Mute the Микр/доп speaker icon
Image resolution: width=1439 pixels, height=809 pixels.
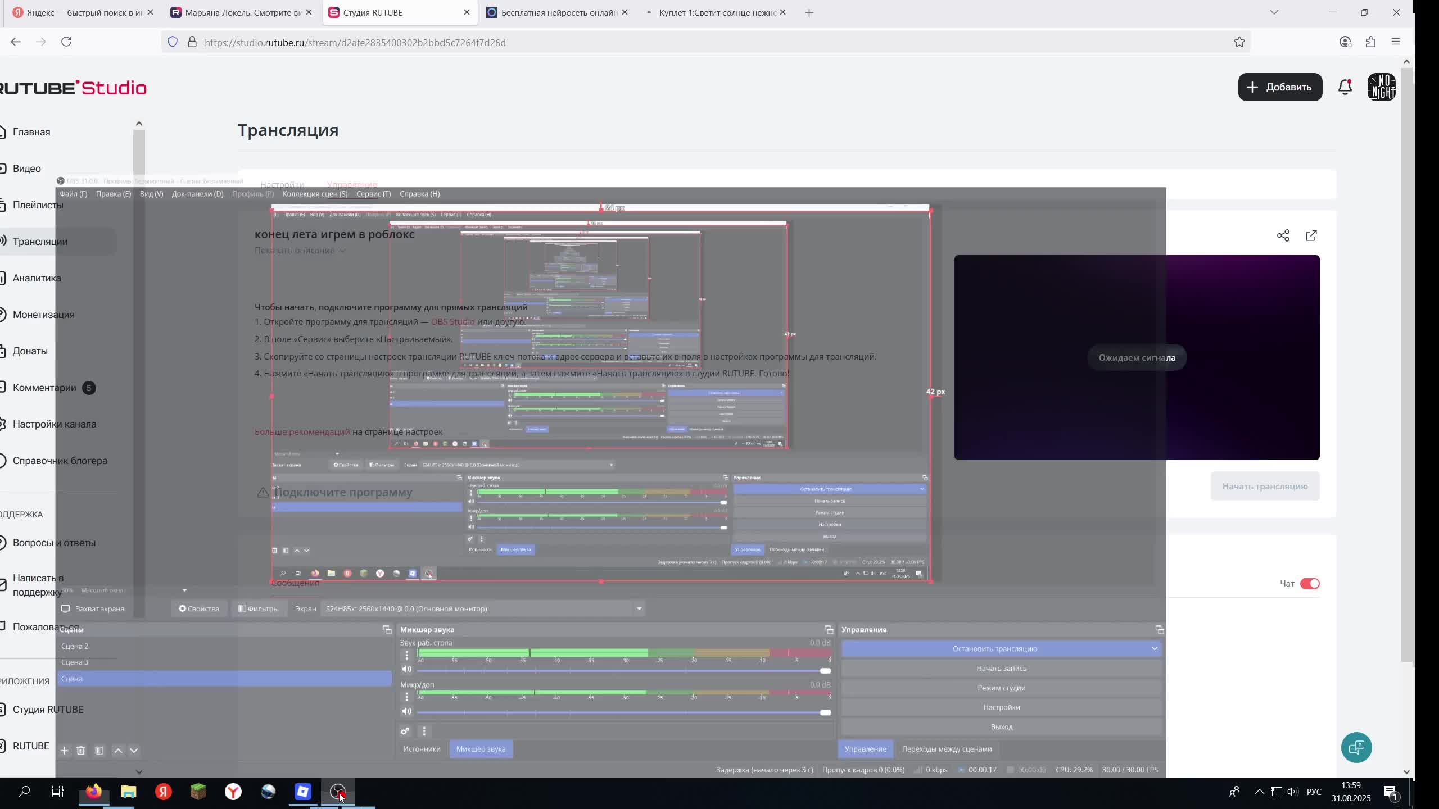(x=406, y=711)
